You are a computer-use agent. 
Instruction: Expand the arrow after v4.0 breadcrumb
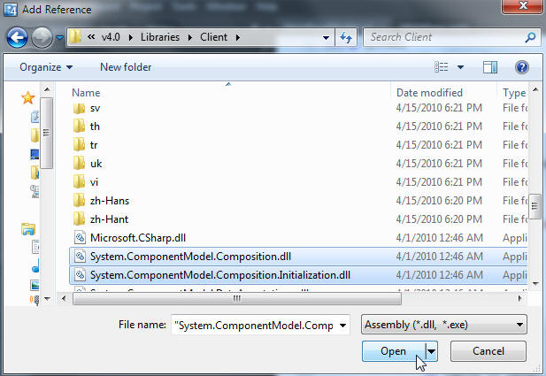coord(131,37)
